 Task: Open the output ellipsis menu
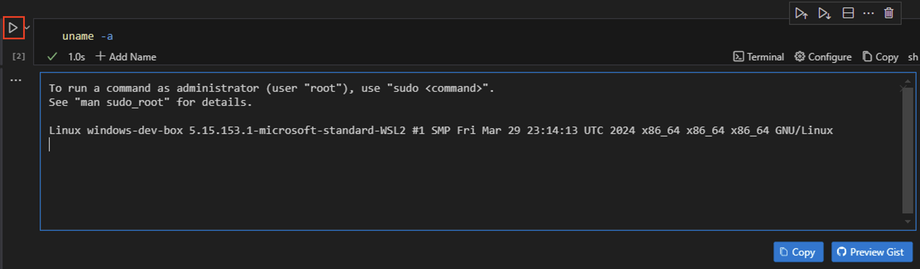(x=16, y=80)
